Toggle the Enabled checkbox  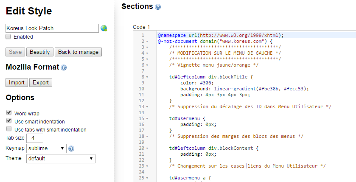point(8,37)
